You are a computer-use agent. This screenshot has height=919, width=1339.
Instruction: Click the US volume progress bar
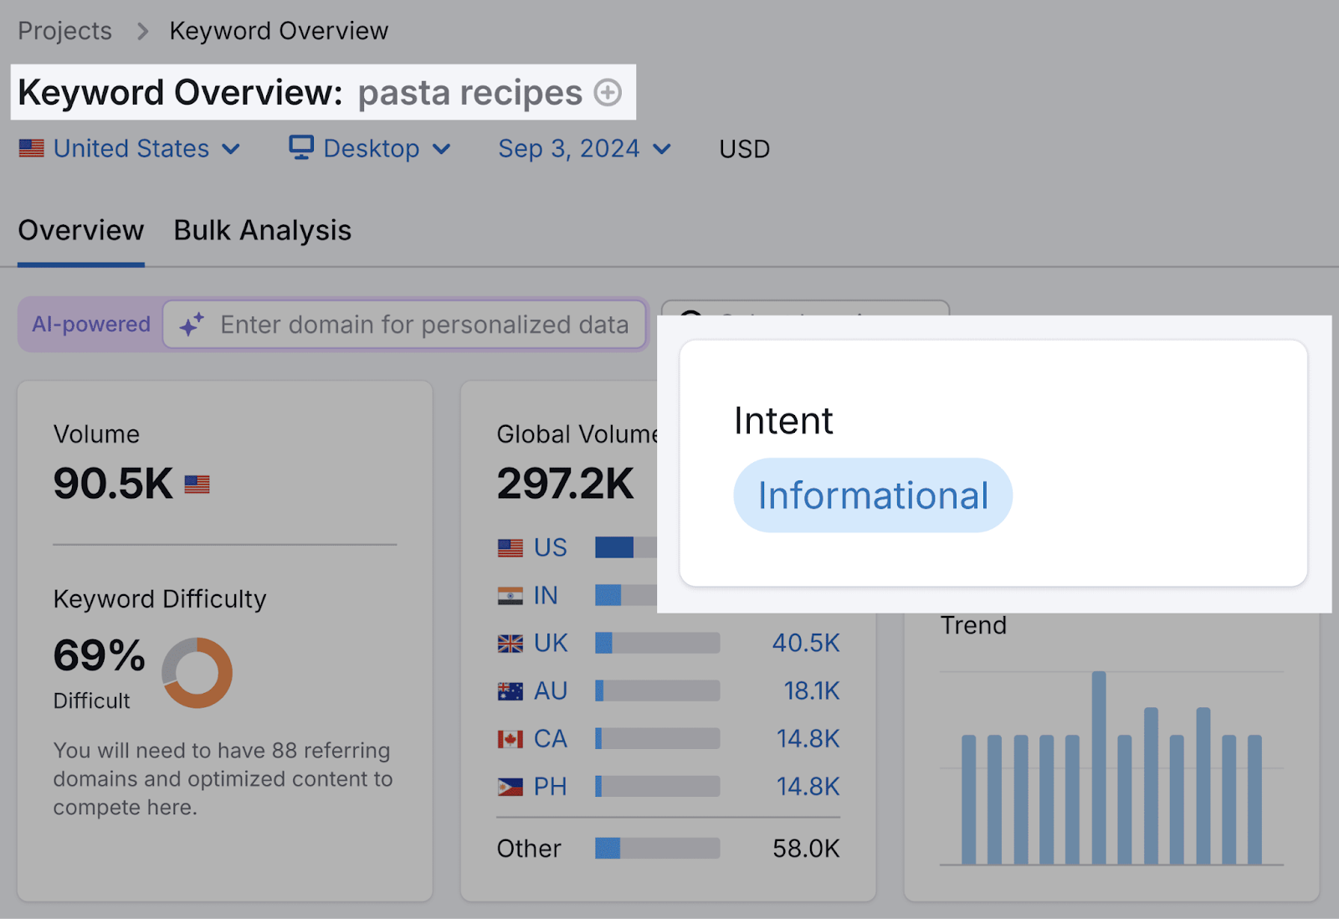(x=619, y=547)
